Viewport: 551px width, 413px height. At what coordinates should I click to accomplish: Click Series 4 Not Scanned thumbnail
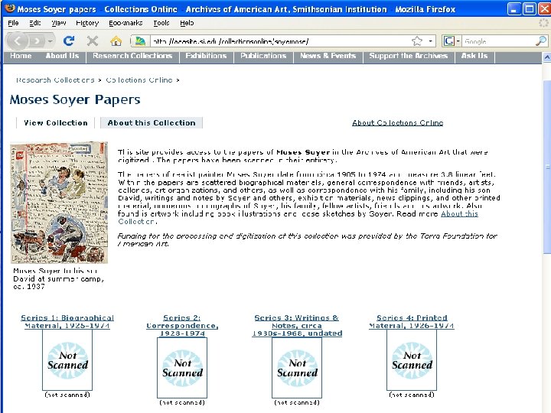[x=412, y=360]
